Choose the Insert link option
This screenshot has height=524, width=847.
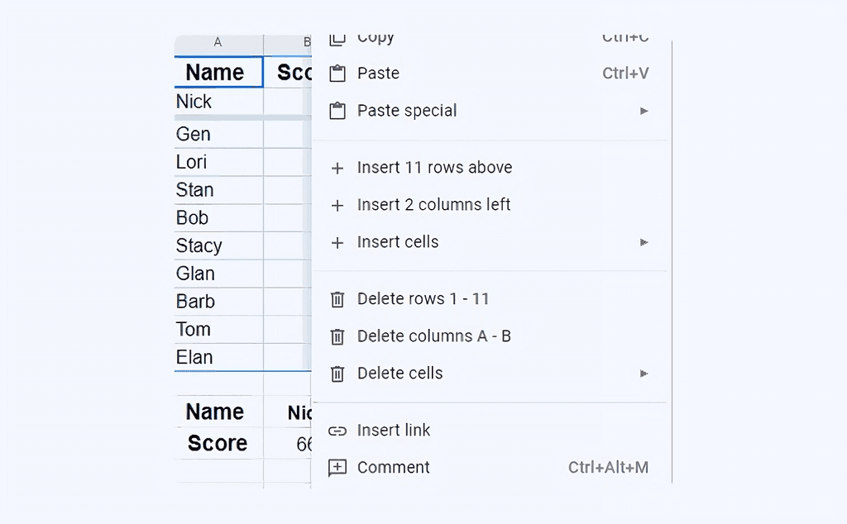(393, 430)
